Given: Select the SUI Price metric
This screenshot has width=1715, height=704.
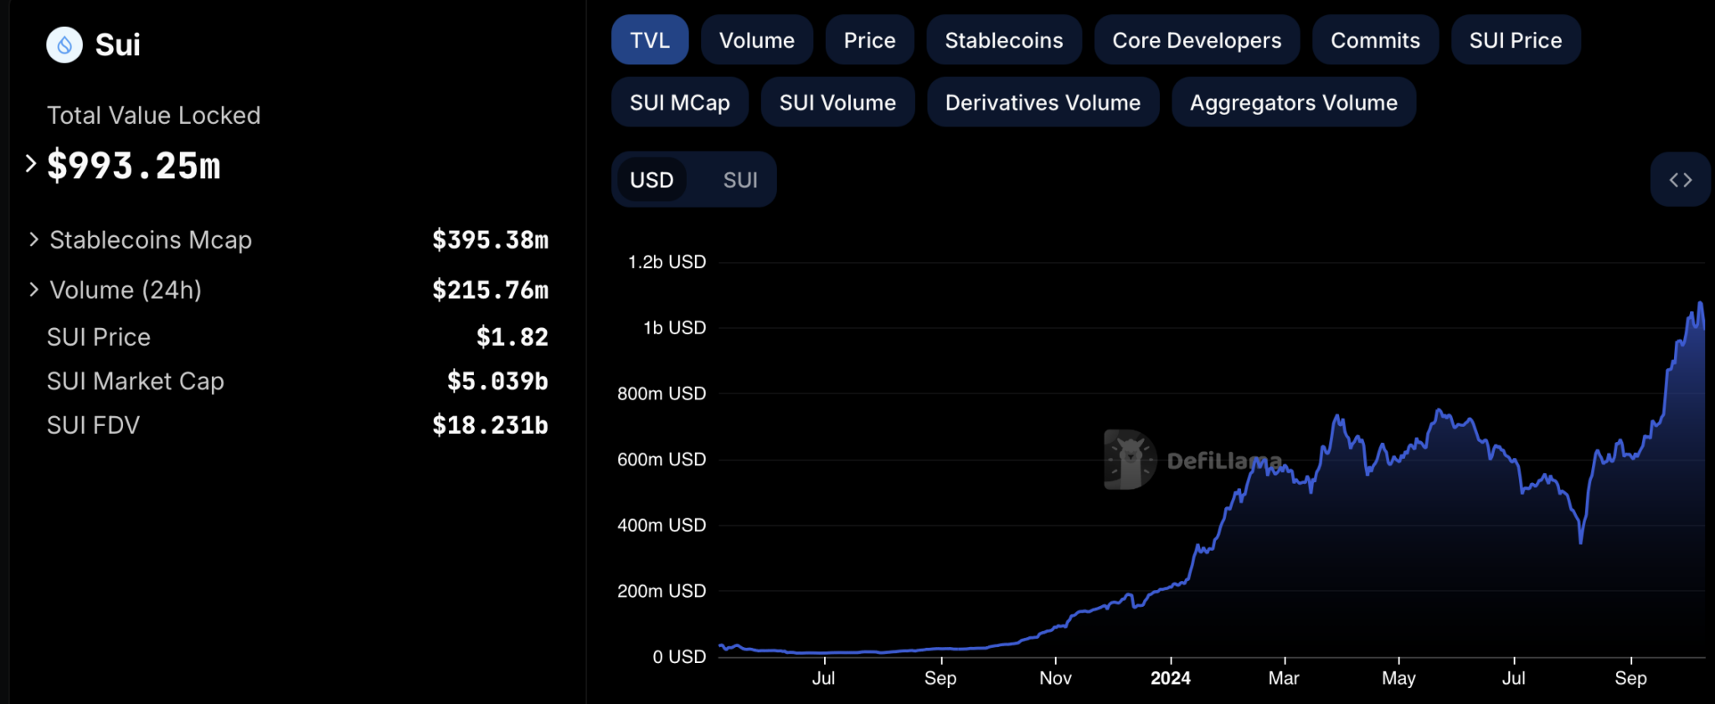Looking at the screenshot, I should (1515, 40).
